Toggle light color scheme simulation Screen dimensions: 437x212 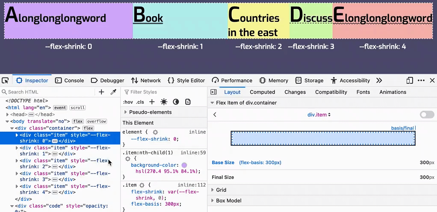164,102
